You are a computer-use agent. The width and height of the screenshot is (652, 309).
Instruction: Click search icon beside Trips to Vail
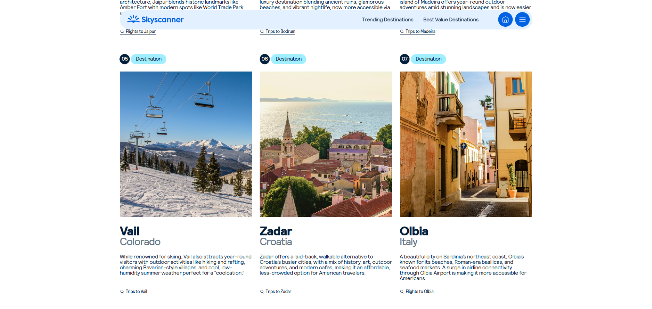[122, 292]
